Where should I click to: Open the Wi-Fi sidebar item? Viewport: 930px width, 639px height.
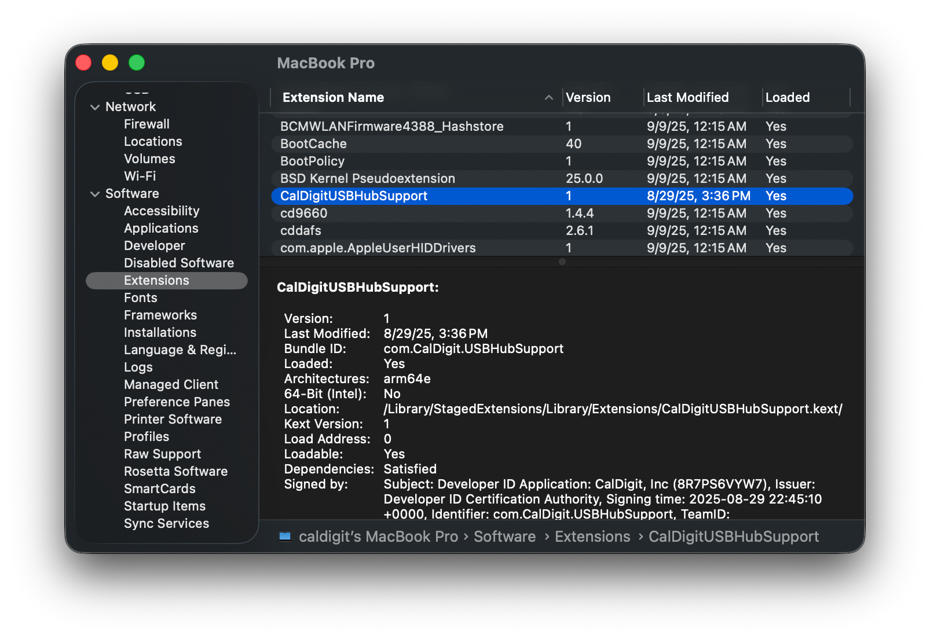coord(140,176)
